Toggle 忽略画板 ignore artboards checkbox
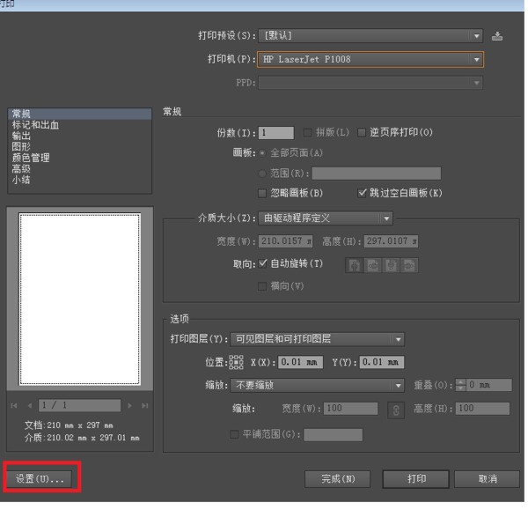 coord(262,193)
